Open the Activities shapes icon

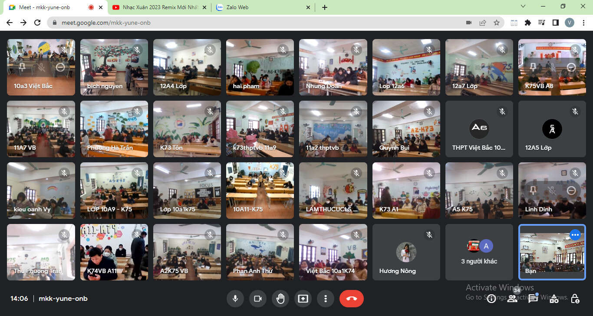point(554,299)
